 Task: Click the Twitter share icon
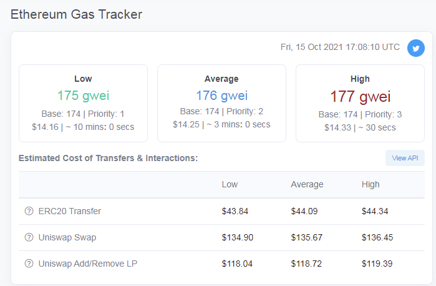point(415,48)
